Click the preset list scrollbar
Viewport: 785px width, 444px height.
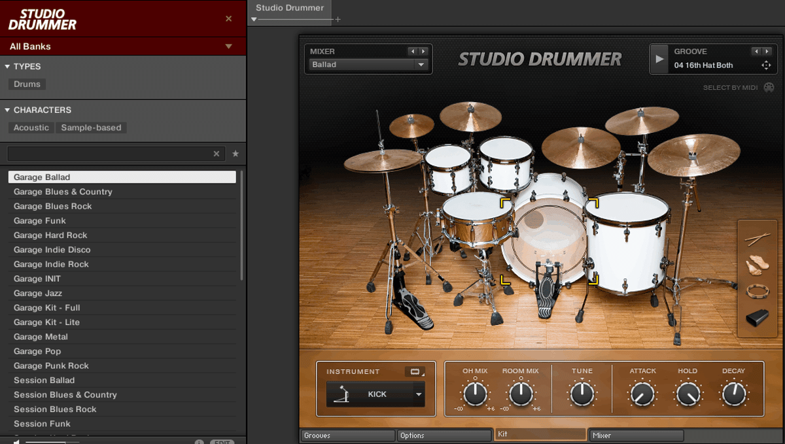(242, 225)
